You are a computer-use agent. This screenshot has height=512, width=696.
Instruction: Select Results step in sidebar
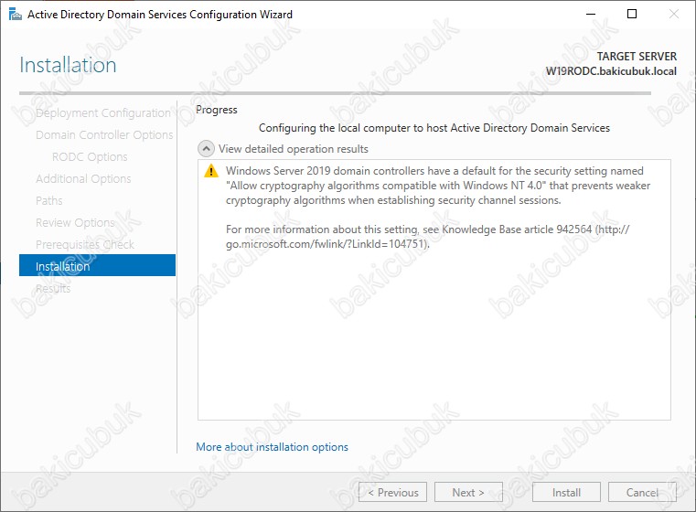coord(53,288)
